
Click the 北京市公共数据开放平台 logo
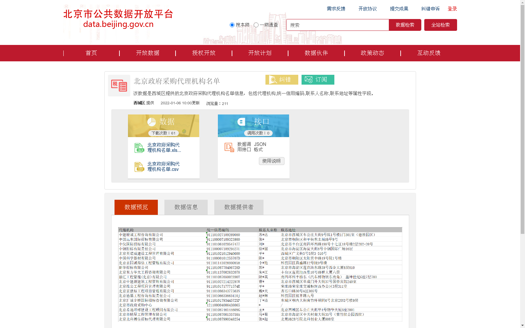pyautogui.click(x=118, y=19)
